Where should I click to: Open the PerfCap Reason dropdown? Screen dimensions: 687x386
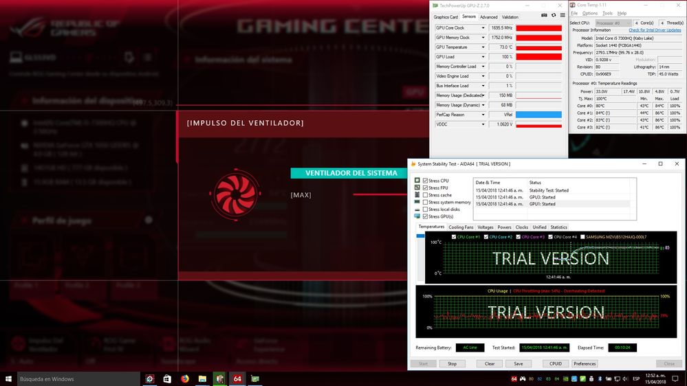[483, 115]
